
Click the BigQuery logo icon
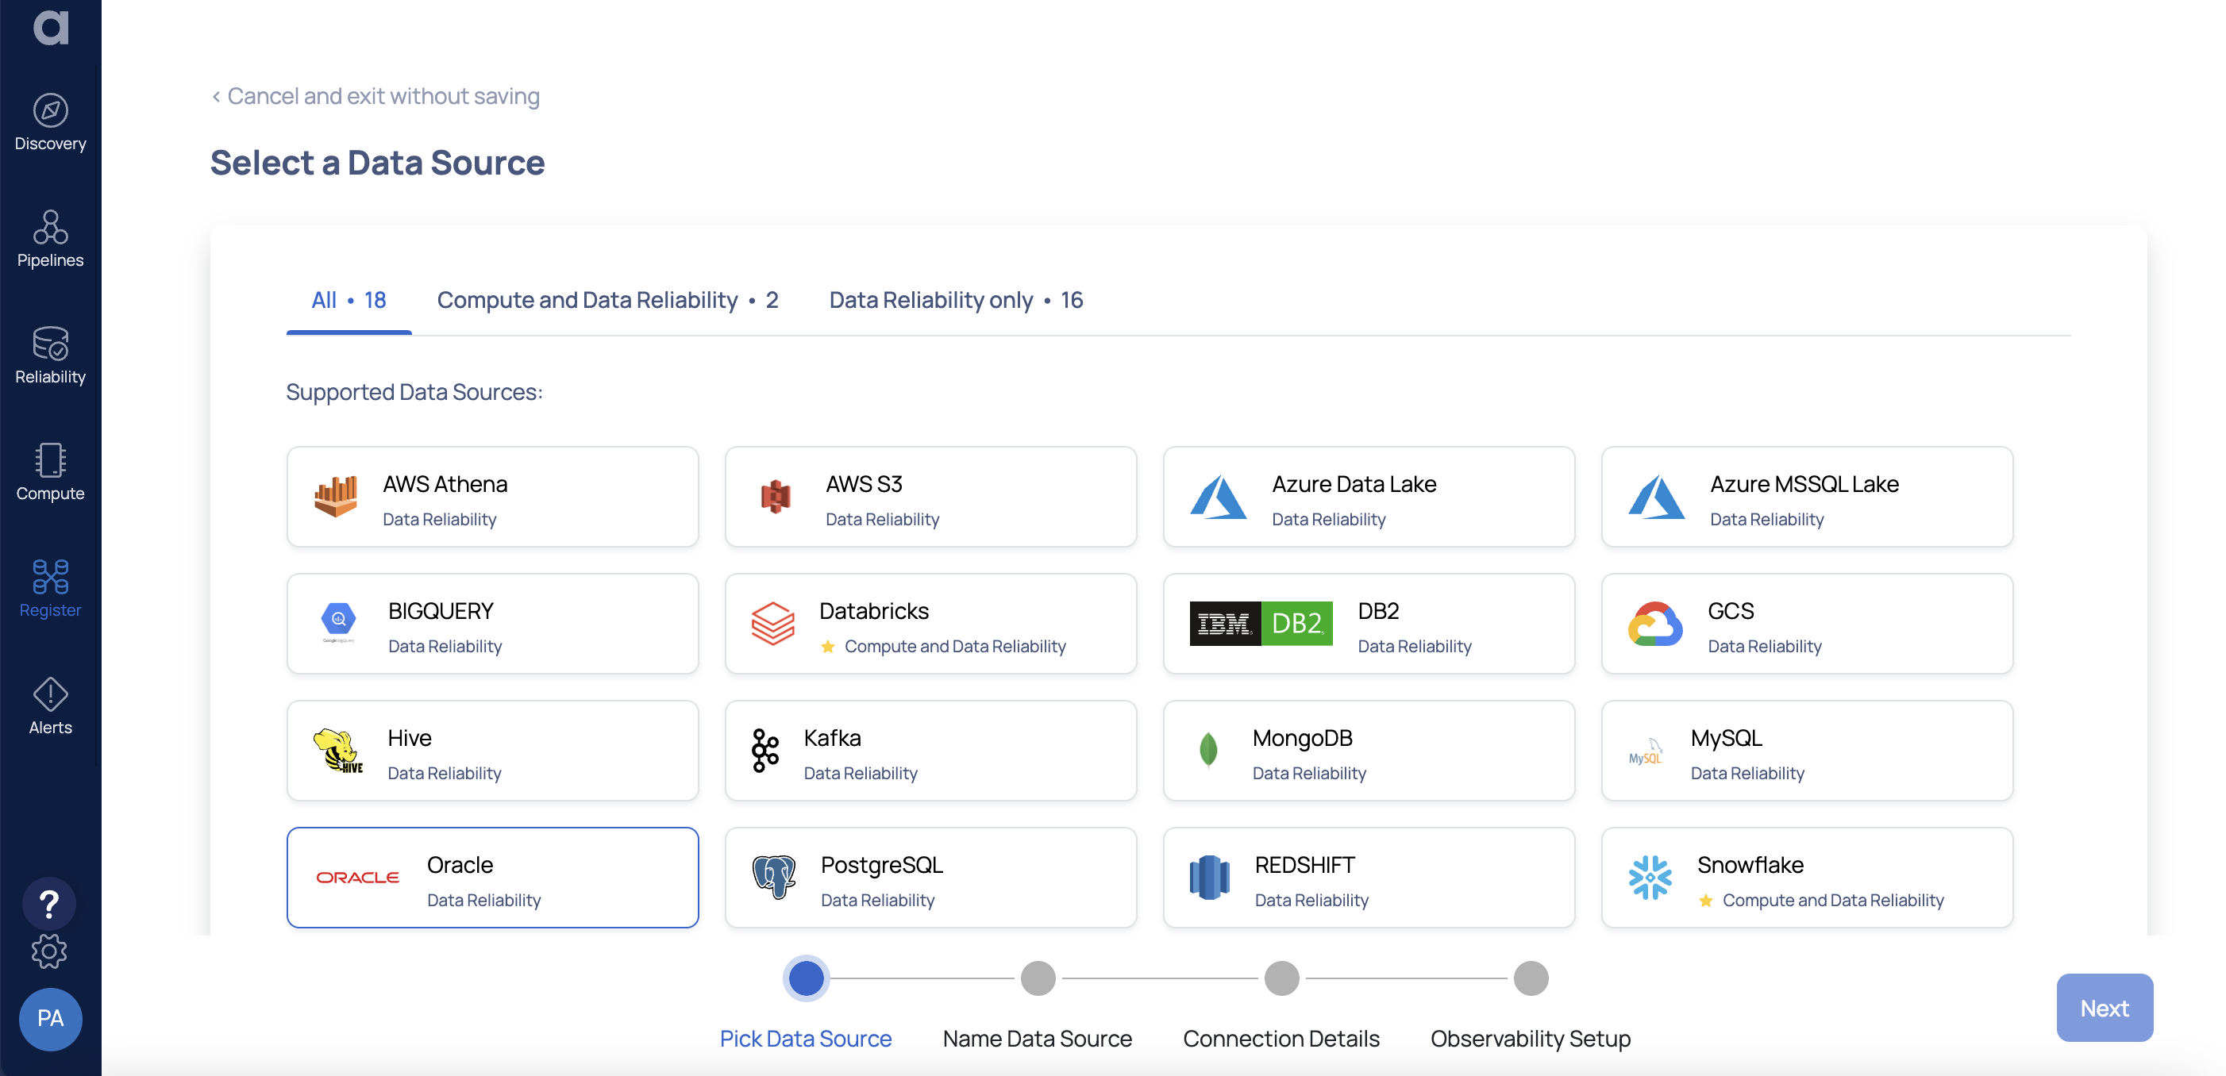338,623
